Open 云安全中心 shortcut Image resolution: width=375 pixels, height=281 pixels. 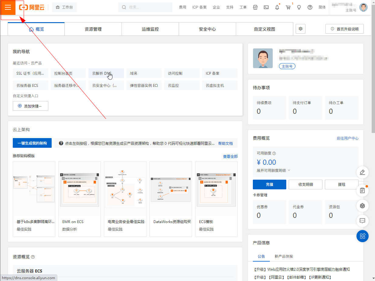pyautogui.click(x=106, y=85)
